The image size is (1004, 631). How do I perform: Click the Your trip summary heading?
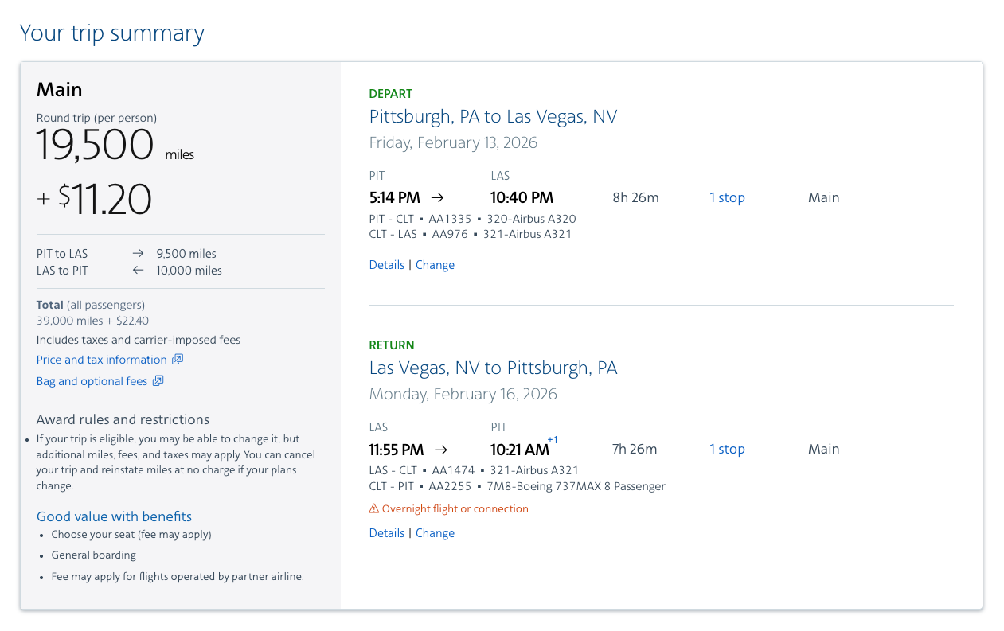coord(111,33)
